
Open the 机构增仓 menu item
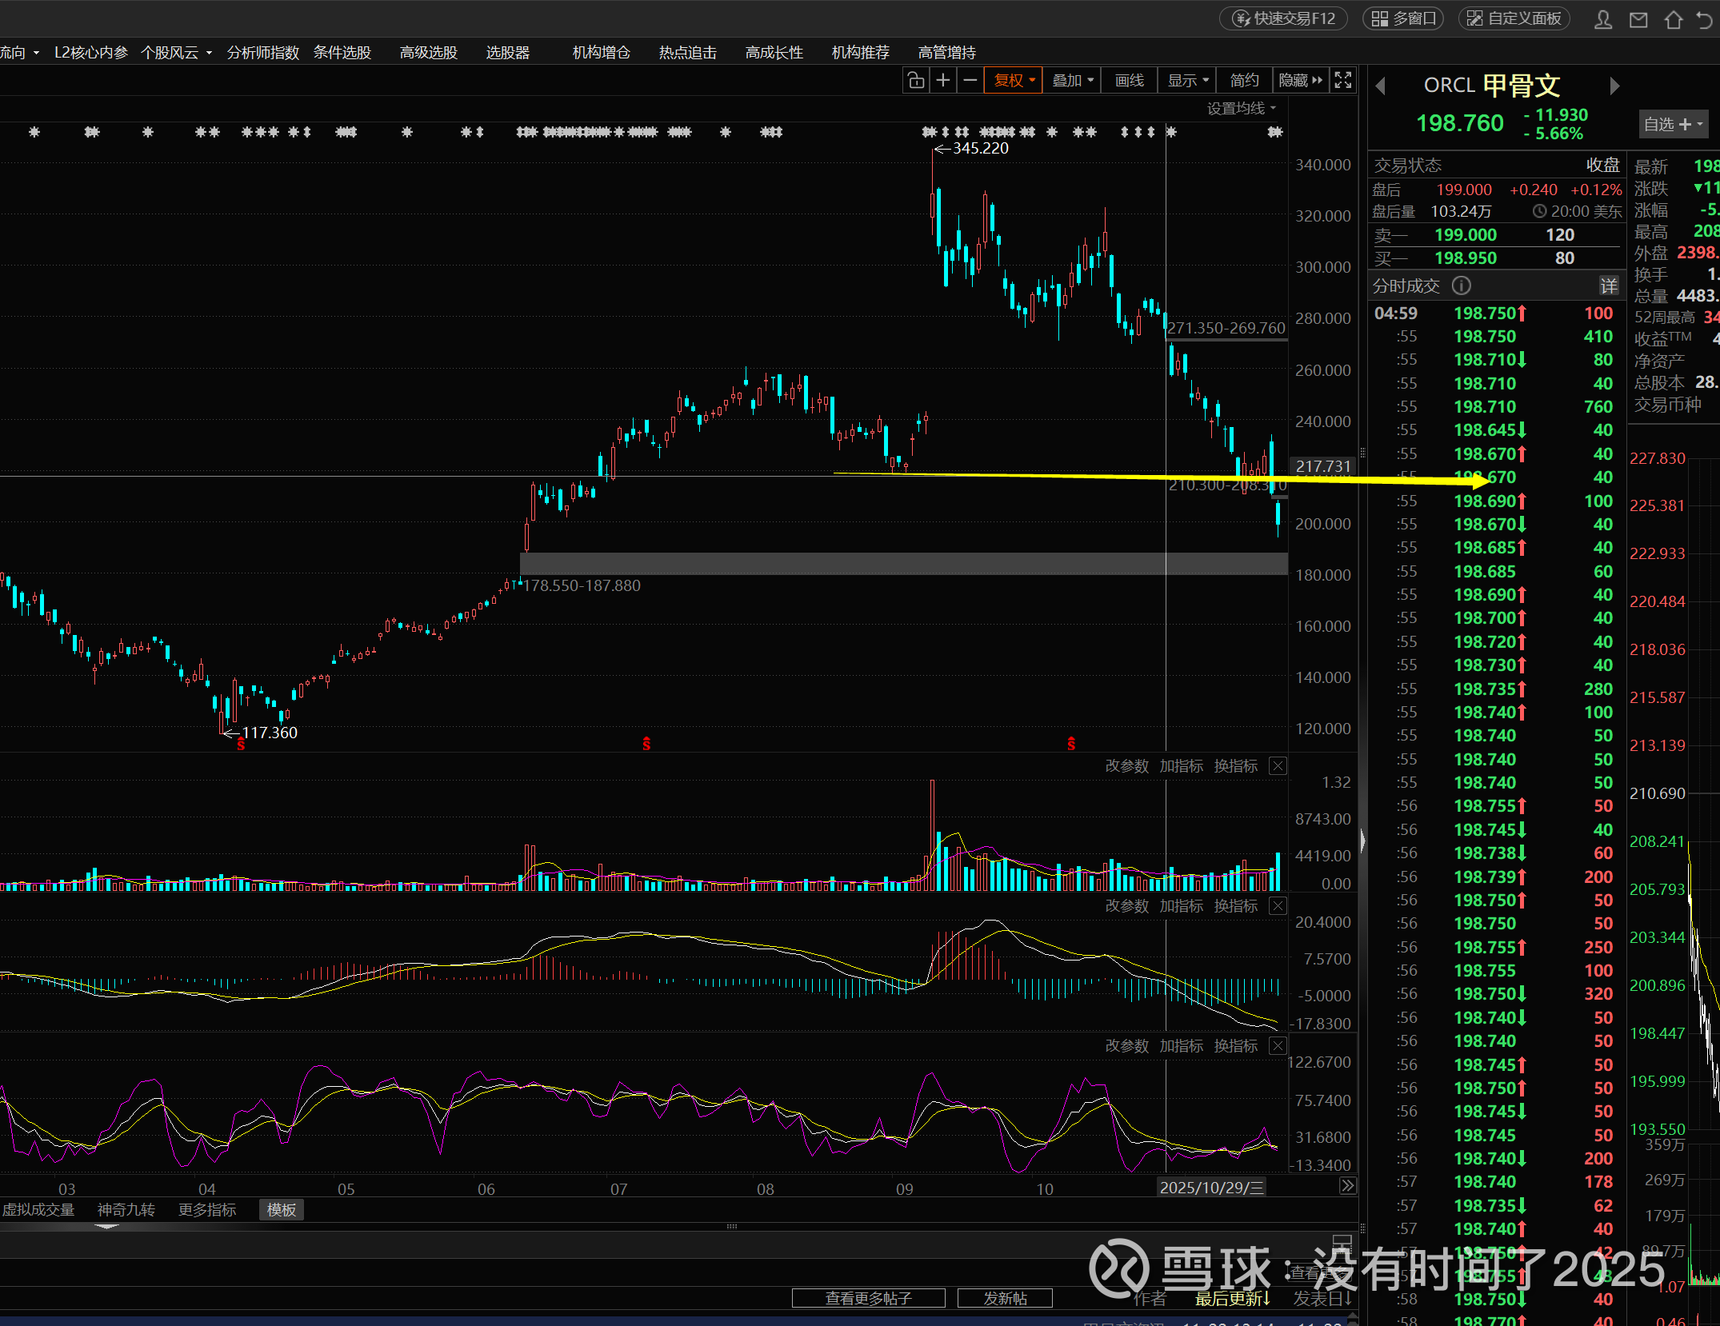[601, 53]
